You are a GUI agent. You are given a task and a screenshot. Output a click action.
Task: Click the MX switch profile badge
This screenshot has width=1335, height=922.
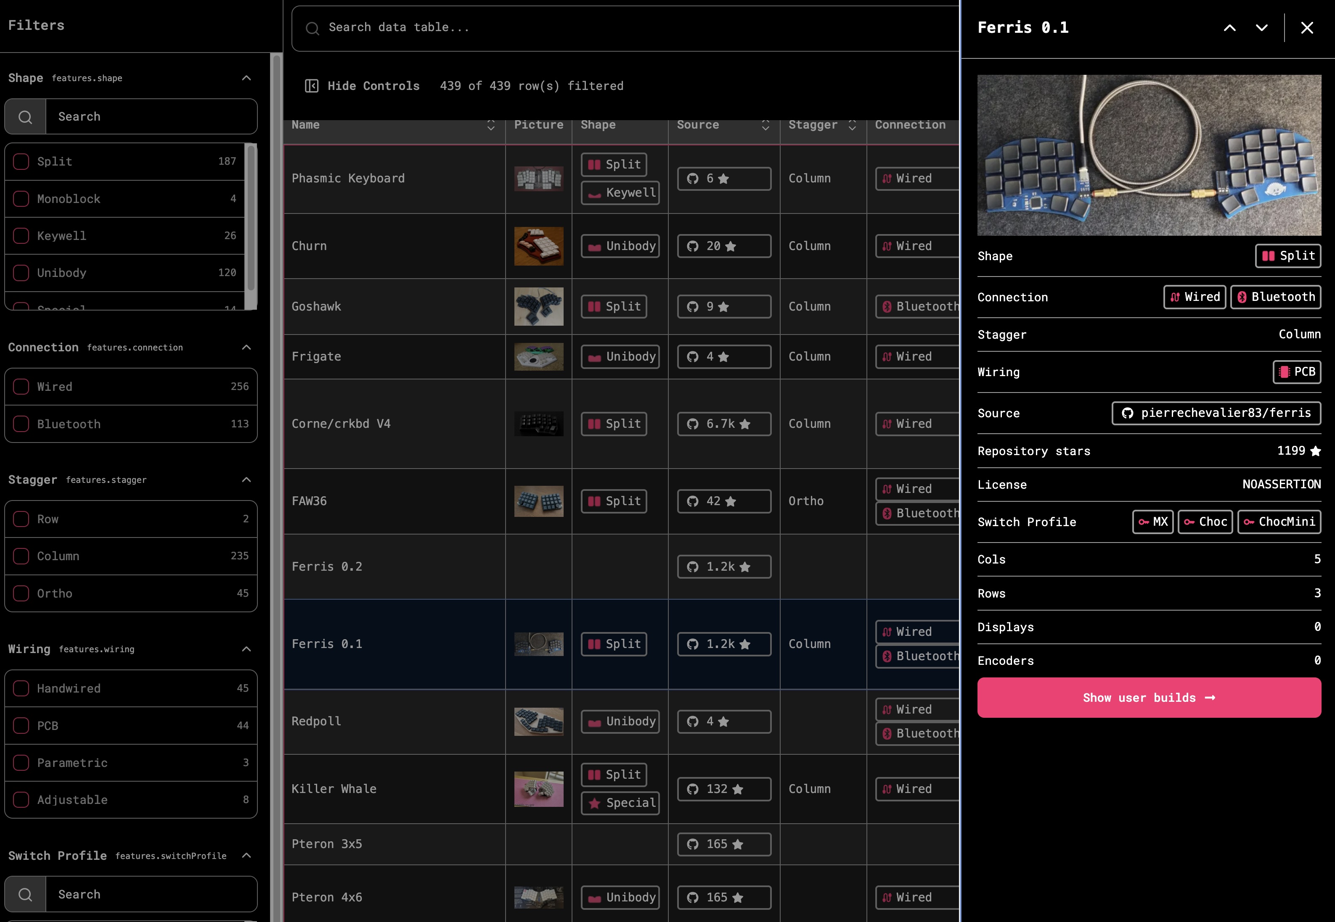[x=1152, y=522]
